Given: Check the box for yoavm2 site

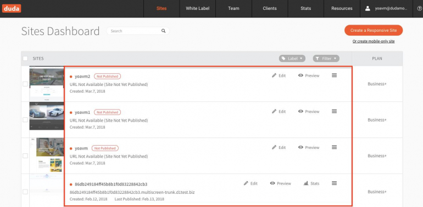Looking at the screenshot, I should [x=25, y=84].
